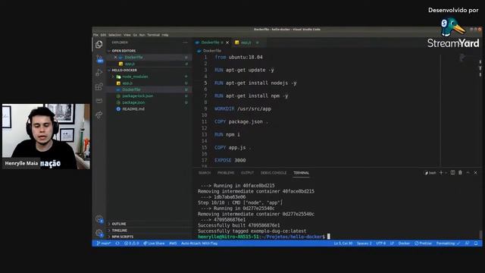This screenshot has width=485, height=273.
Task: Toggle Auto Attach With Flag
Action: tap(199, 243)
